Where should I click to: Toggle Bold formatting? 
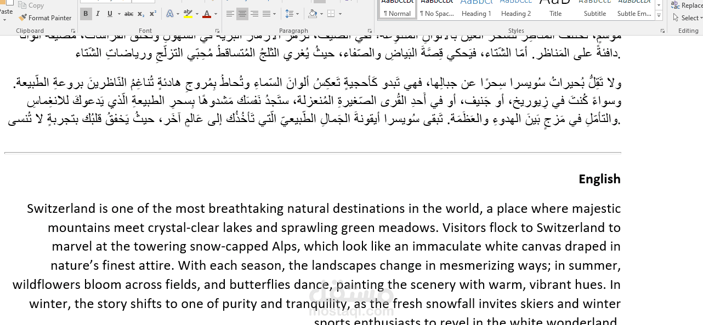click(86, 14)
